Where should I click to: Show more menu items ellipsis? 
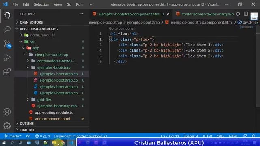pos(90,4)
